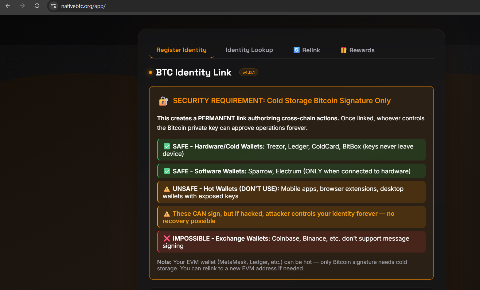Click the browser forward arrow
Screen dimensions: 480x290
click(22, 6)
